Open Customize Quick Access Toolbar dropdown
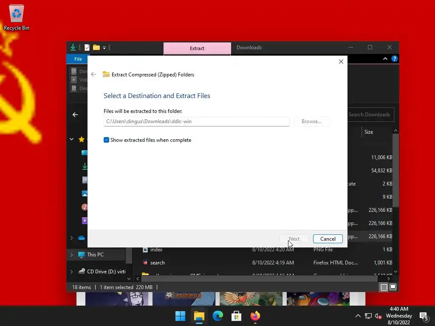 tap(105, 48)
